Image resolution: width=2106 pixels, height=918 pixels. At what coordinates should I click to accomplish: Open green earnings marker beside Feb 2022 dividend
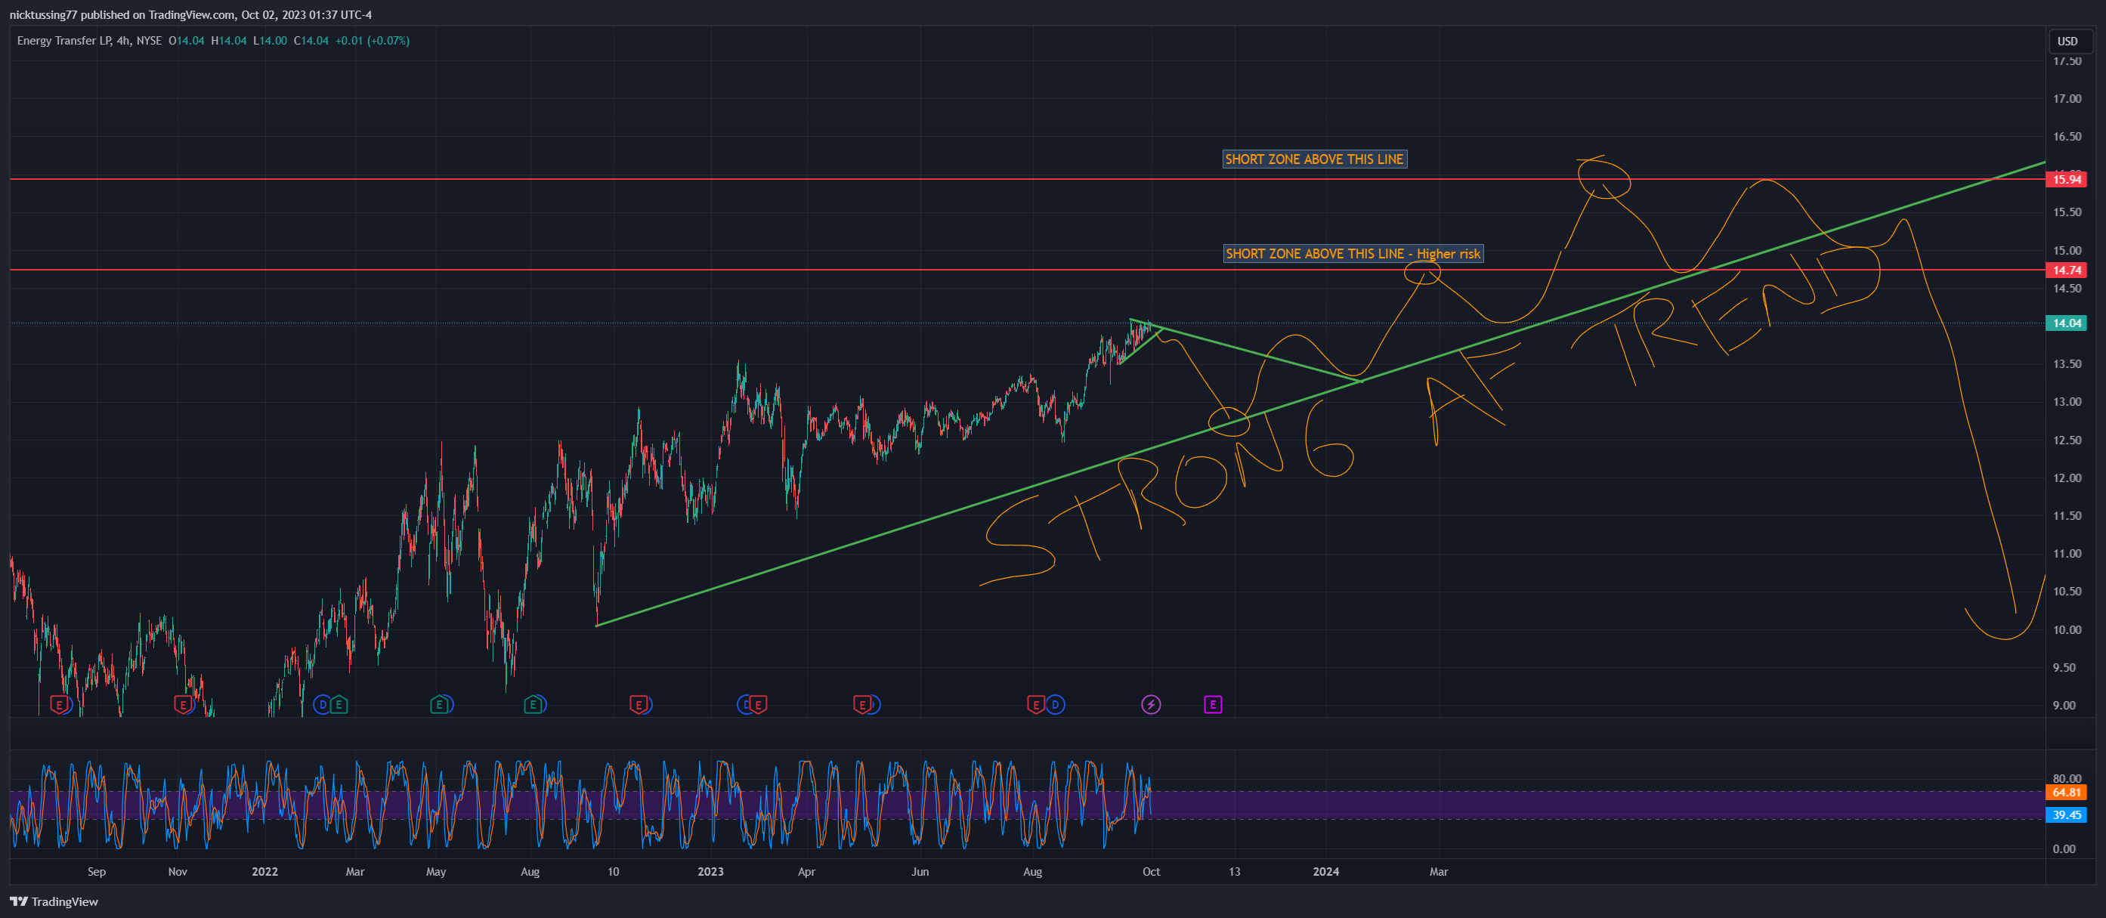click(x=339, y=705)
